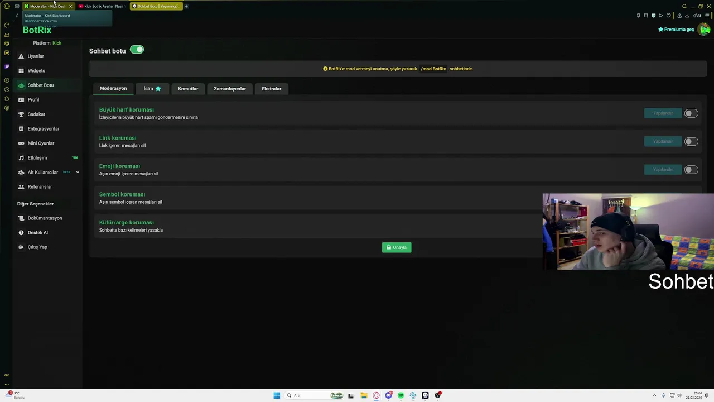The width and height of the screenshot is (714, 402).
Task: Go back with browser back arrow
Action: pos(16,16)
